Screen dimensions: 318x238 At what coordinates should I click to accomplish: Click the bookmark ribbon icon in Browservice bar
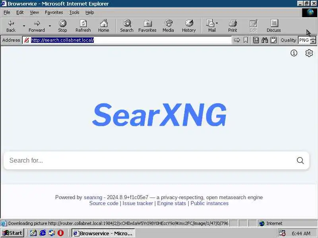point(246,40)
